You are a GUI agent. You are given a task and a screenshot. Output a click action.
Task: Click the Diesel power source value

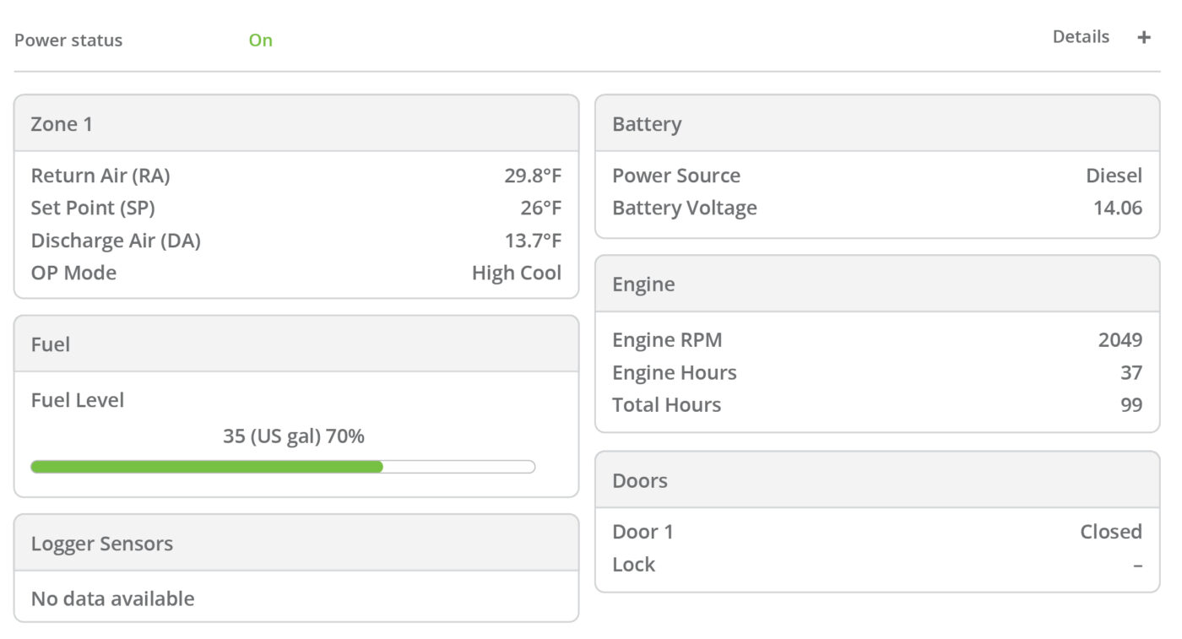point(1114,176)
